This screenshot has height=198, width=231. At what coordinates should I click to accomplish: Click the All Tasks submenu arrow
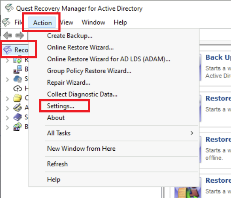[x=192, y=133]
